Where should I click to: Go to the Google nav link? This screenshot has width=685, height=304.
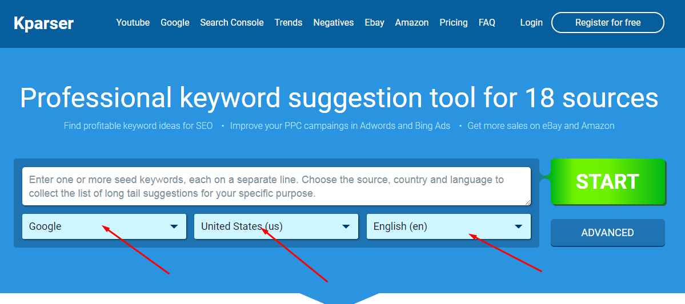coord(175,23)
